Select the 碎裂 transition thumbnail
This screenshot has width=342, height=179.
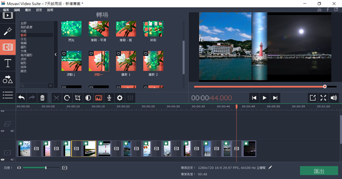(x=153, y=29)
